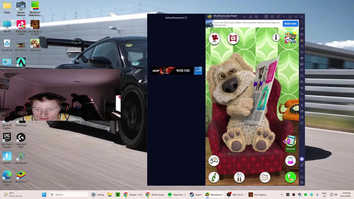Screen dimensions: 354x199
Task: Open Microsoft Edge desktop shortcut
Action: pos(7,178)
